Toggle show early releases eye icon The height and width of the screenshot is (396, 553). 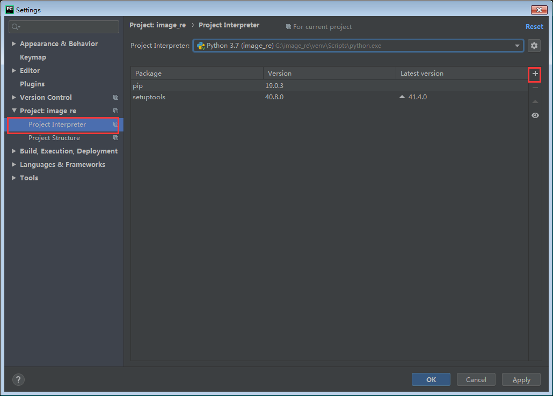(535, 115)
